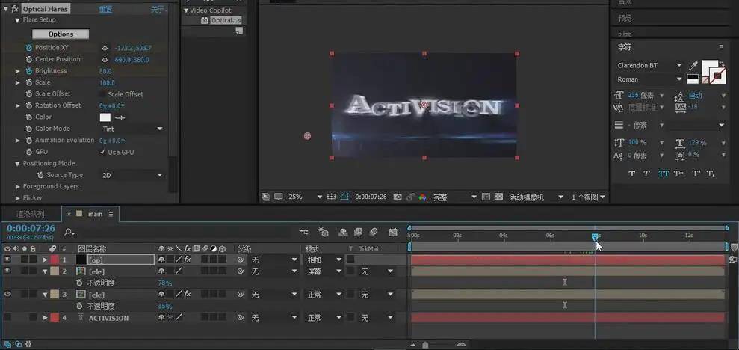The width and height of the screenshot is (739, 350).
Task: Hide layer 1 op with eye icon
Action: point(7,260)
